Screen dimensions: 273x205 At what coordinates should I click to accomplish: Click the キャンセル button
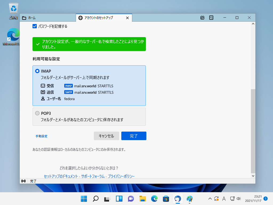tap(106, 136)
